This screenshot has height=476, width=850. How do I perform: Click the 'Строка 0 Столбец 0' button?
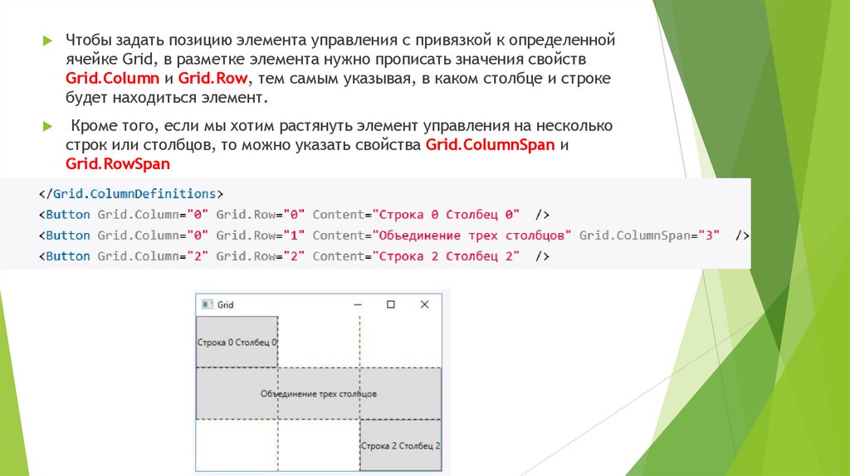[x=237, y=342]
